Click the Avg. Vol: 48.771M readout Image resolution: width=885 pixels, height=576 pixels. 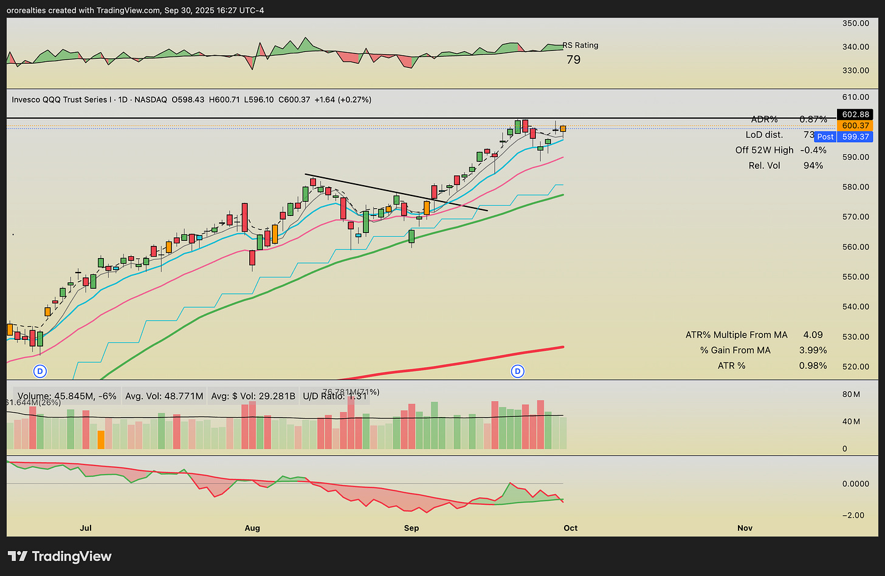click(x=164, y=396)
